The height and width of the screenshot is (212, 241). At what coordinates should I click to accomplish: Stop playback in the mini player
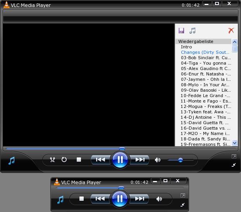click(x=81, y=198)
